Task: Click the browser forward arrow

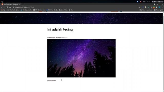Action: tap(5, 7)
